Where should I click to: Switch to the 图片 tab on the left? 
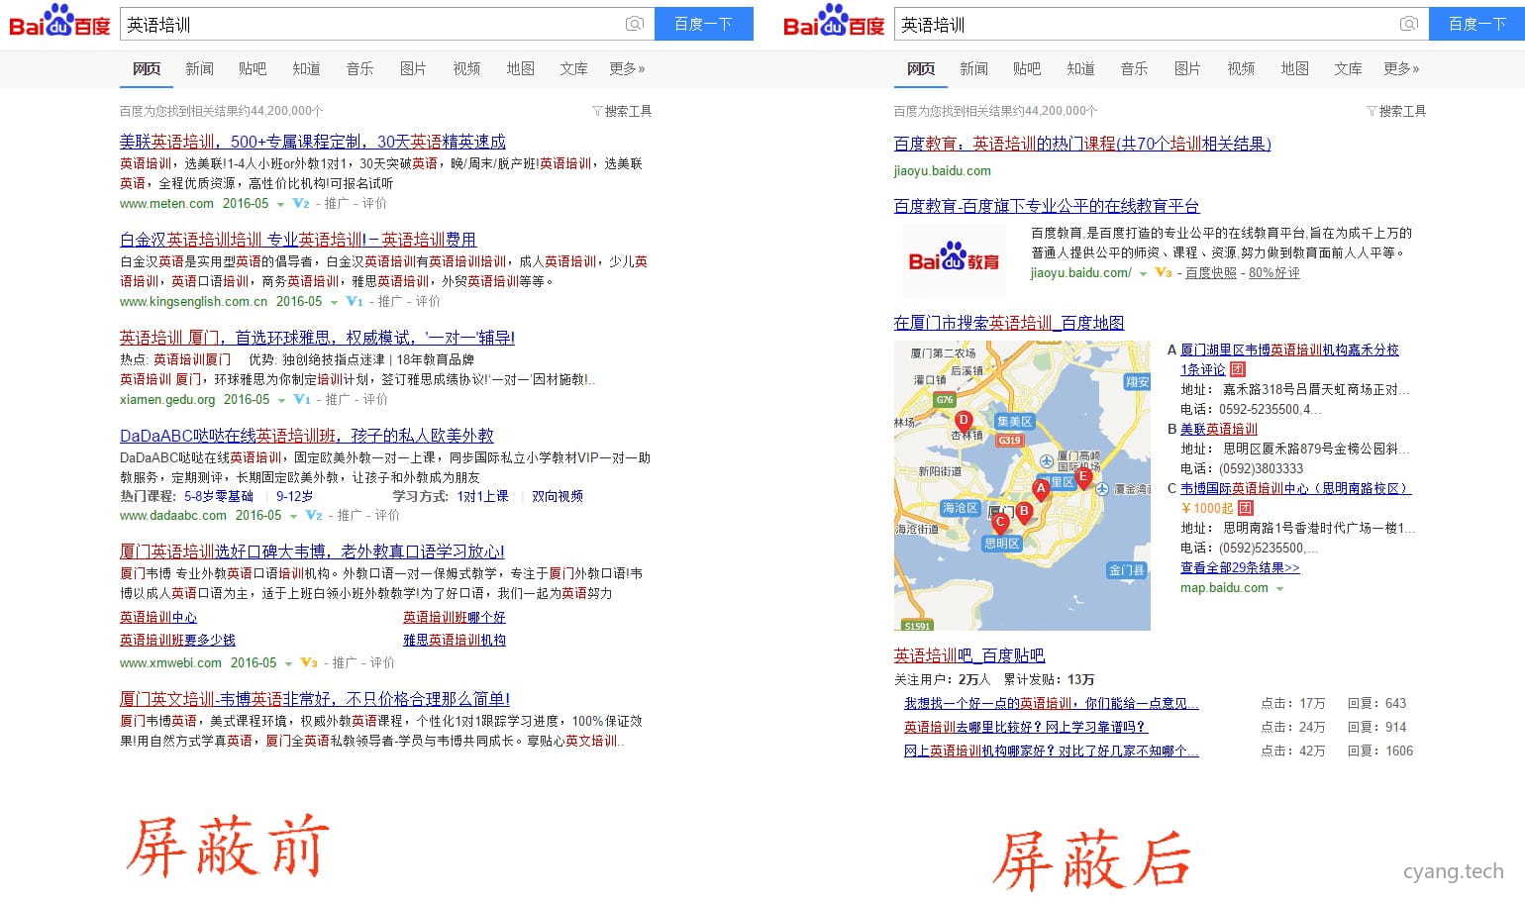pos(413,68)
